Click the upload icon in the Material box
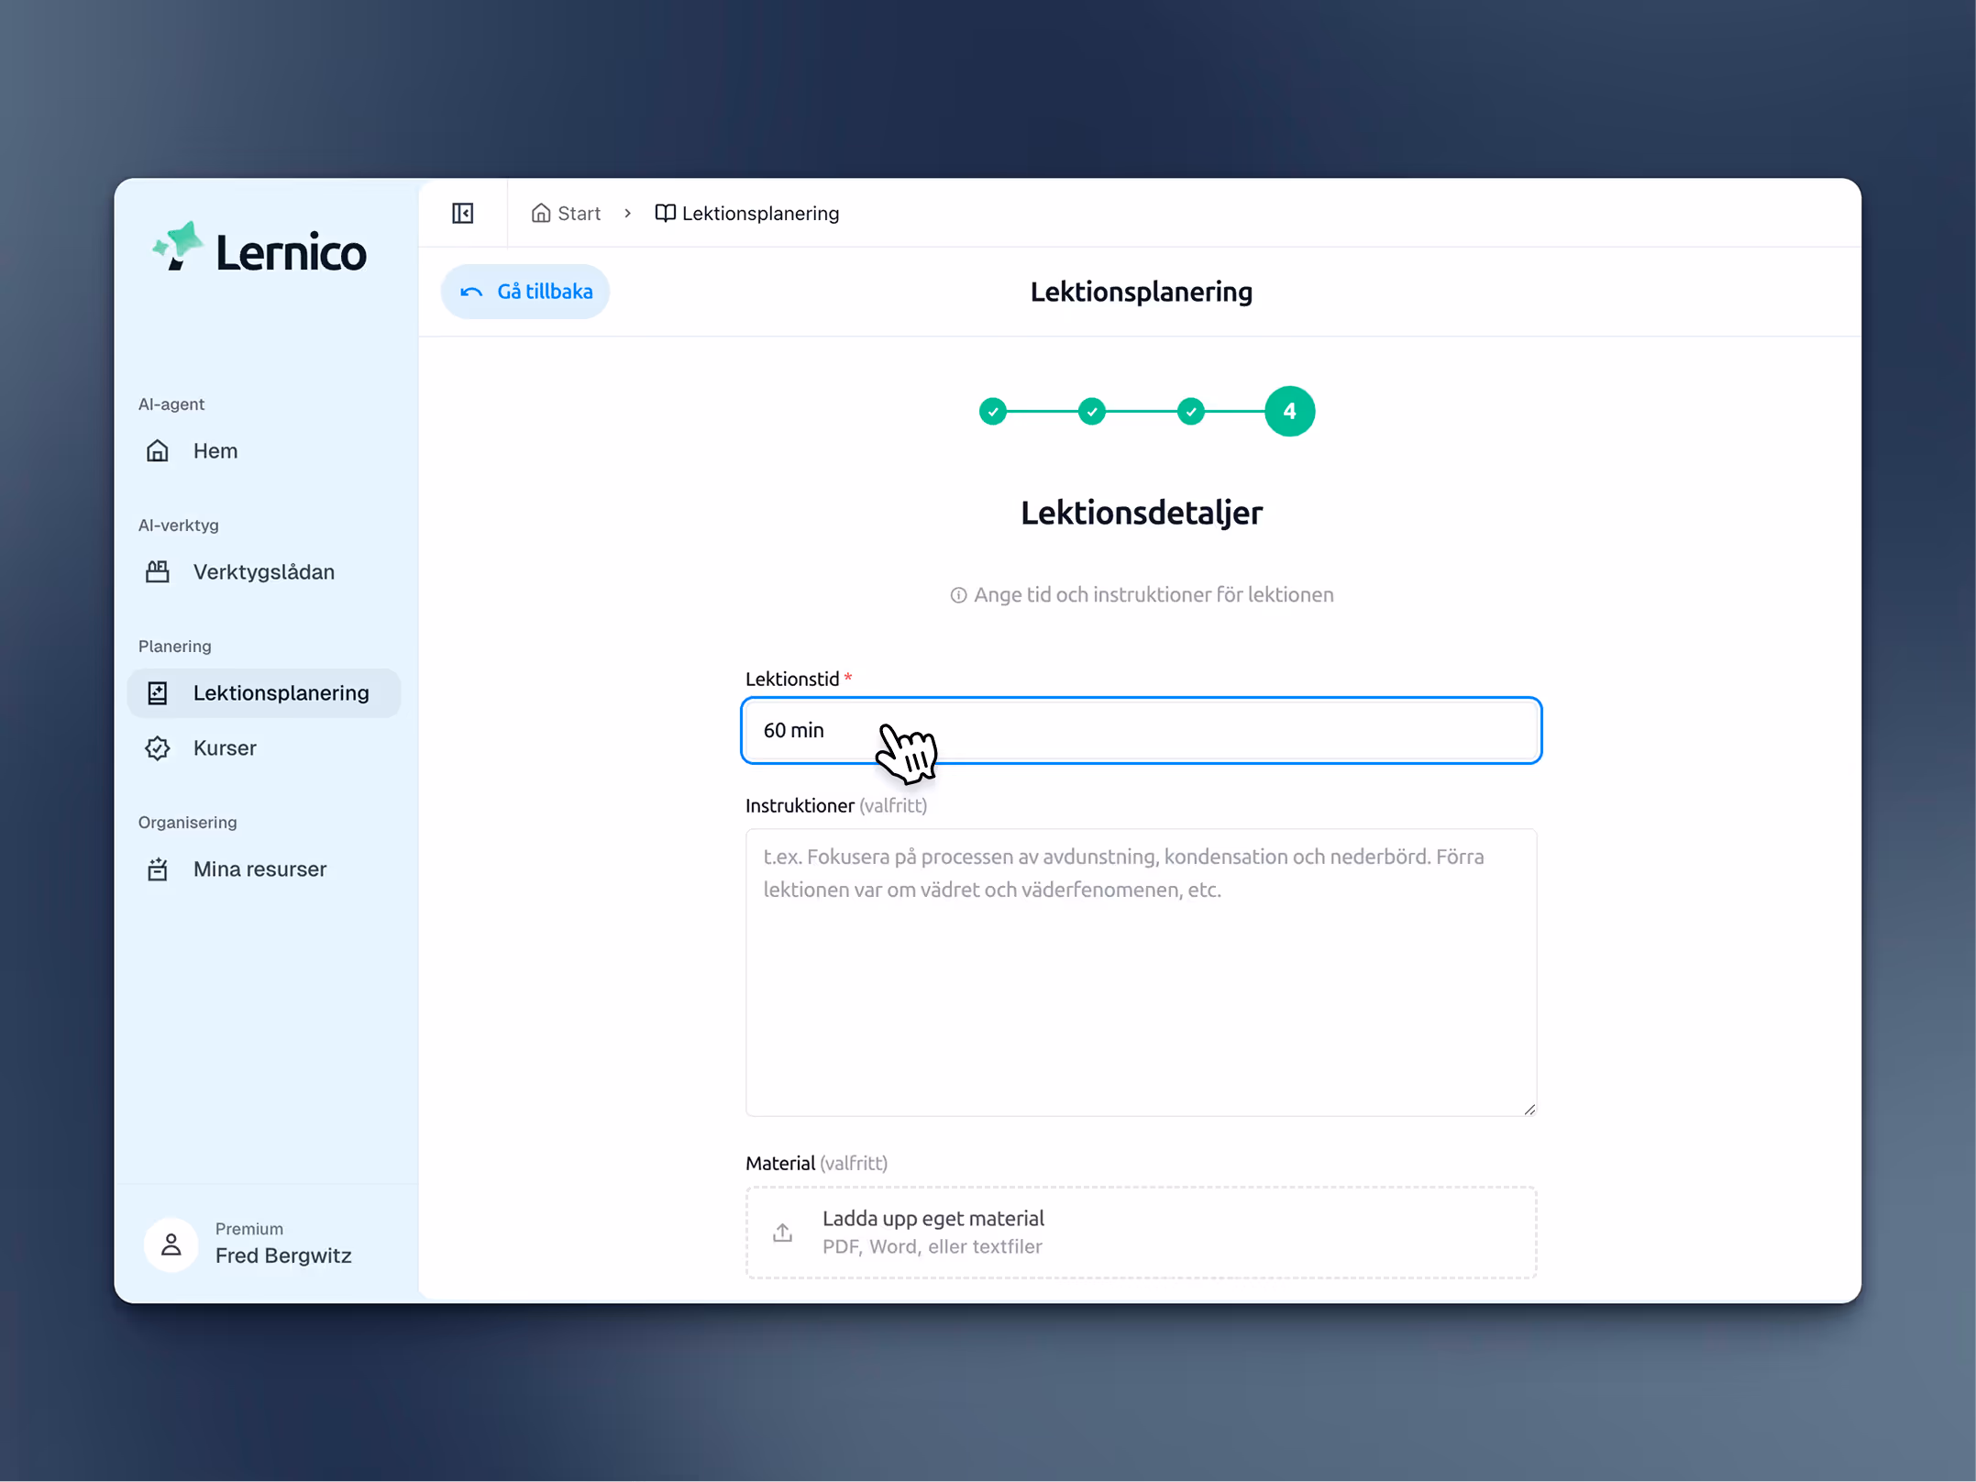This screenshot has width=1976, height=1482. point(782,1232)
